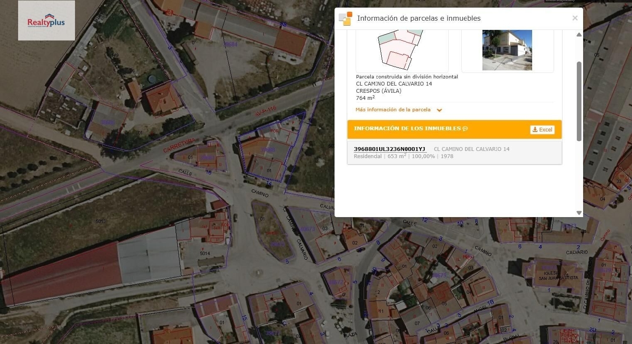Click the scroll-down arrow inside the dialog
Image resolution: width=632 pixels, height=344 pixels.
tap(578, 213)
